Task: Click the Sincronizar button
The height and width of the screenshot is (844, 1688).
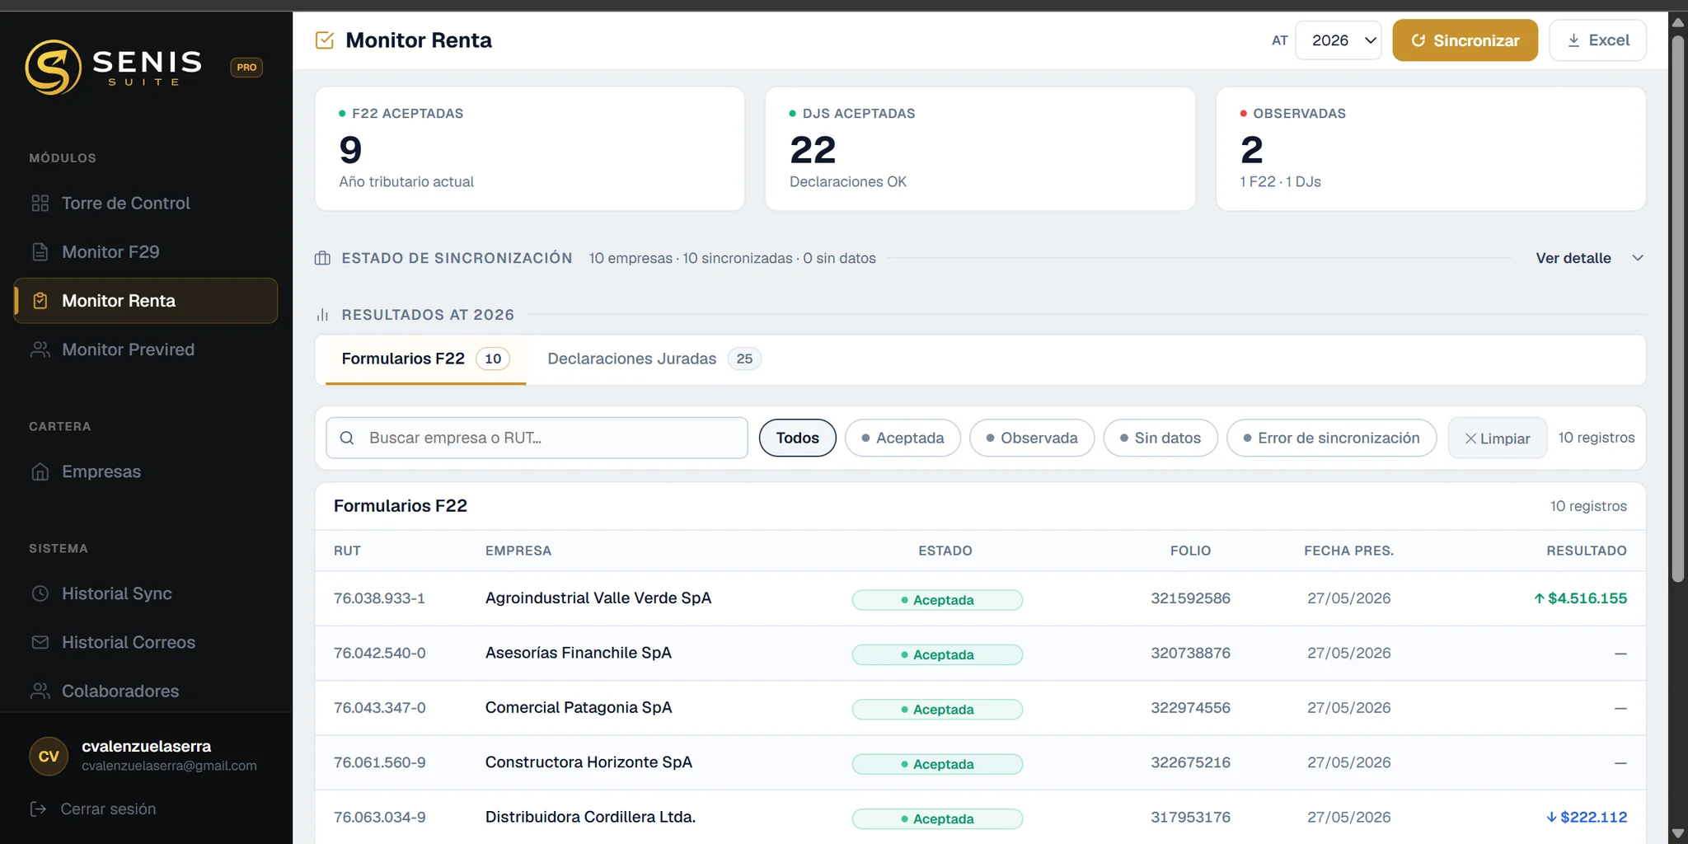Action: point(1465,40)
